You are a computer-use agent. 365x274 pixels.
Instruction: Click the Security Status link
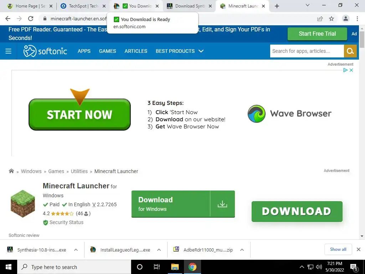66,223
